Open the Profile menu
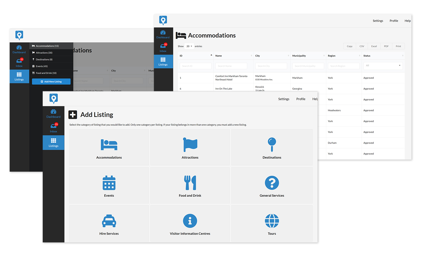This screenshot has width=422, height=265. tap(301, 99)
